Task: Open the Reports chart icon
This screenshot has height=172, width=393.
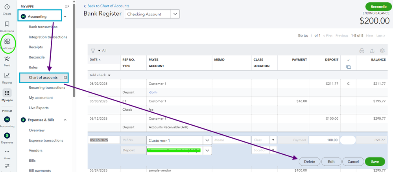Action: (7, 76)
